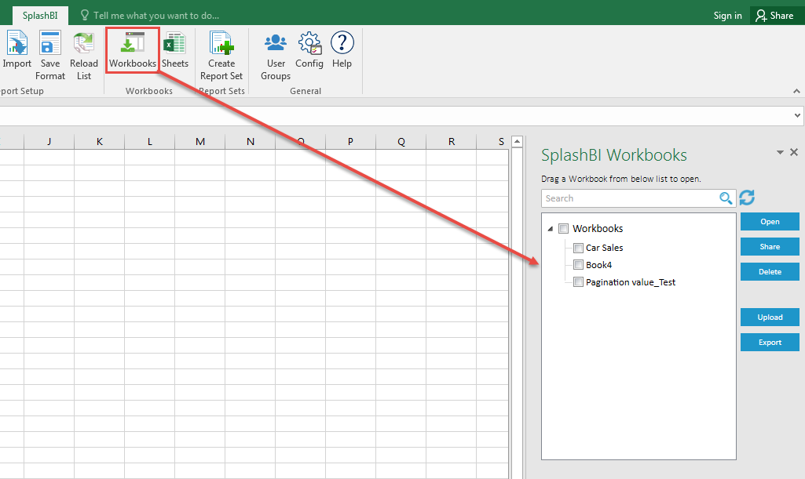805x479 pixels.
Task: Click the Help question mark icon
Action: [x=342, y=44]
